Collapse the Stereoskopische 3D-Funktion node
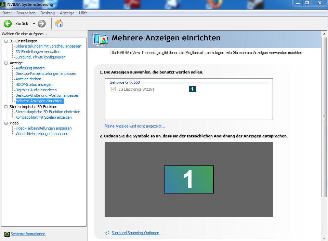 (6, 107)
